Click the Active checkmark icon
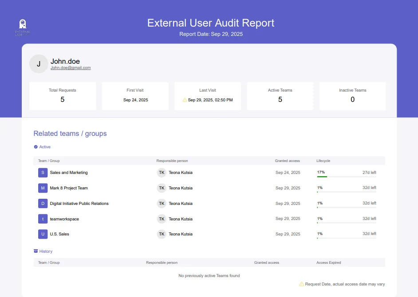 pos(36,147)
